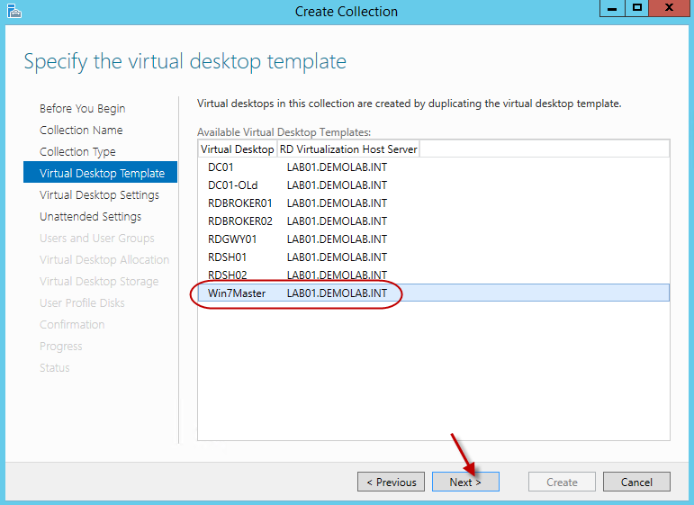This screenshot has width=694, height=505.
Task: Click the wizard icon in title bar
Action: point(13,12)
